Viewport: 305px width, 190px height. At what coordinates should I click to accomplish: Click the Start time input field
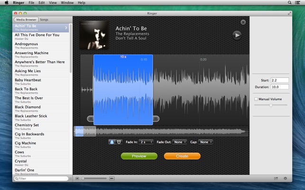click(279, 80)
